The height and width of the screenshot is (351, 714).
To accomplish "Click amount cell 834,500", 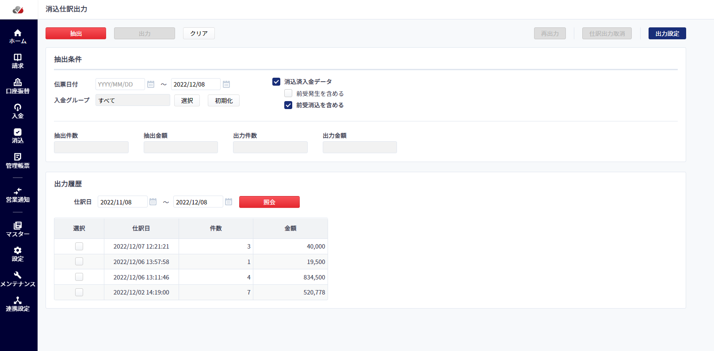I will tap(290, 277).
